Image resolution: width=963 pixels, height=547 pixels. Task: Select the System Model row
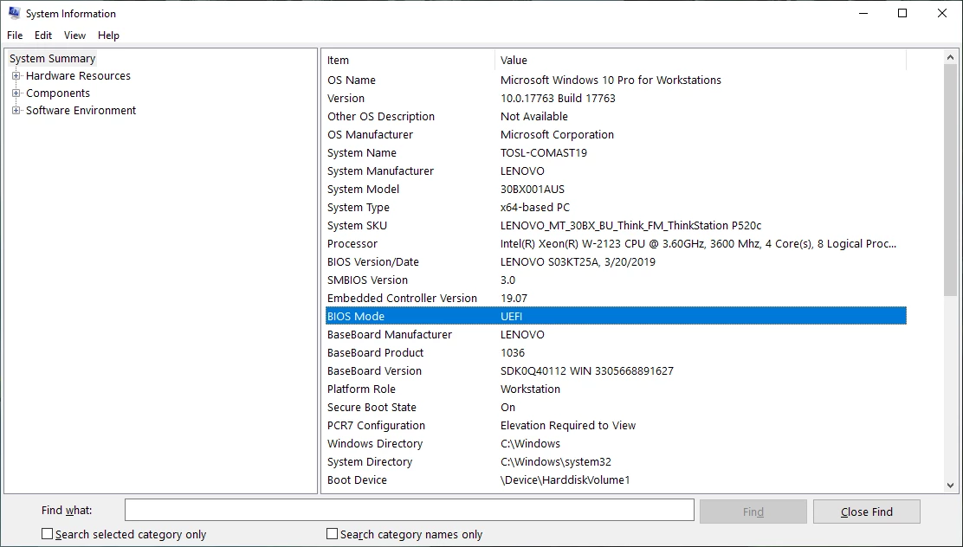[x=614, y=189]
